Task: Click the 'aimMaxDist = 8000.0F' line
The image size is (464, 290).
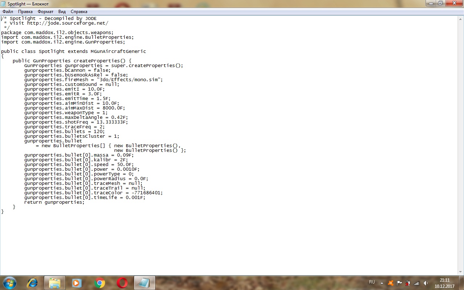Action: [x=75, y=108]
